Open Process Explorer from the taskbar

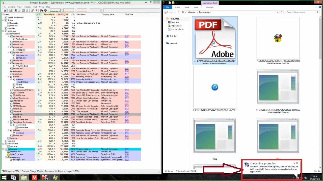pos(55,178)
